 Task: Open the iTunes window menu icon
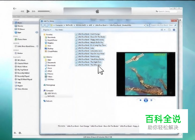[x=15, y=8]
